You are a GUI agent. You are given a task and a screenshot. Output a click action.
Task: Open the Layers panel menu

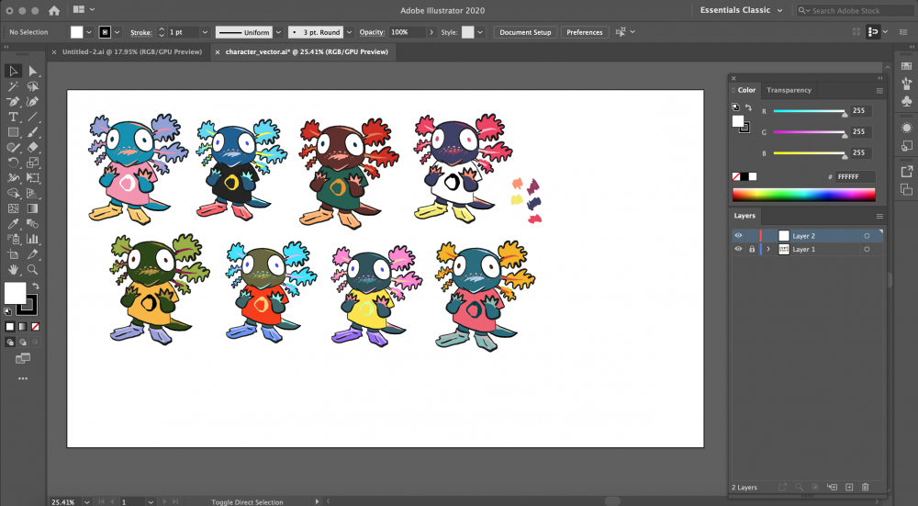[879, 216]
